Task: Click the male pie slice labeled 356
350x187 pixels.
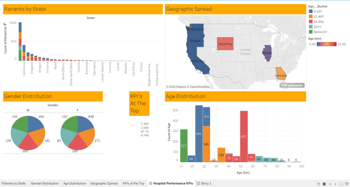Action: click(x=35, y=124)
